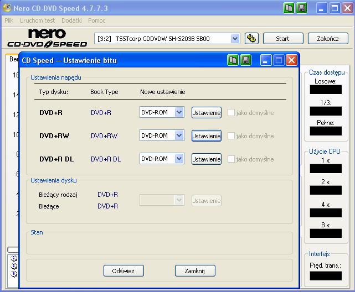The height and width of the screenshot is (292, 355).
Task: Check 'jako domyślne' for DVD+R DL row
Action: pyautogui.click(x=231, y=159)
